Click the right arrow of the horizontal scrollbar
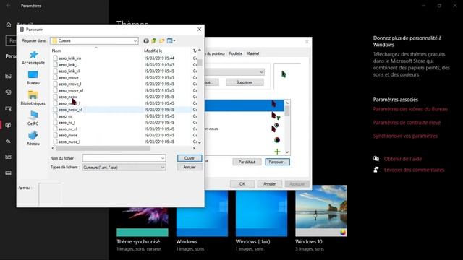 click(x=194, y=148)
